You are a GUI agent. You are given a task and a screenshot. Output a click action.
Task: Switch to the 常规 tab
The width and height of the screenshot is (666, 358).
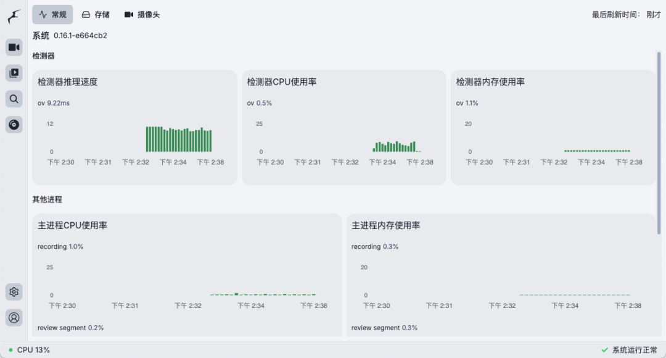[x=52, y=14]
